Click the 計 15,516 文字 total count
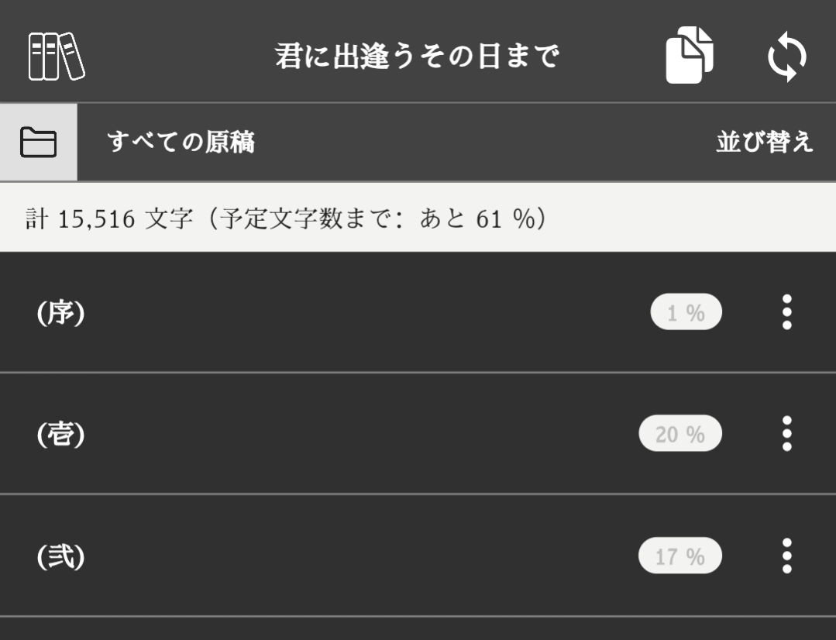Image resolution: width=836 pixels, height=640 pixels. tap(108, 219)
